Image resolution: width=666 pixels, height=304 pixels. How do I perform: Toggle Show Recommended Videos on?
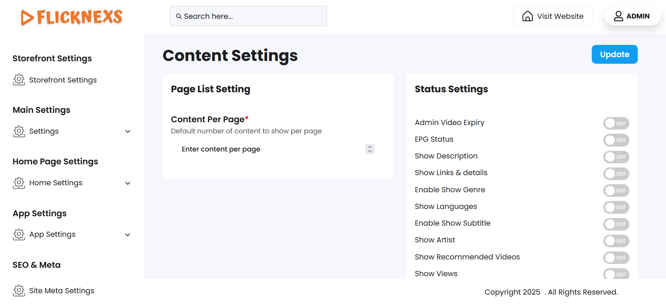tap(616, 258)
